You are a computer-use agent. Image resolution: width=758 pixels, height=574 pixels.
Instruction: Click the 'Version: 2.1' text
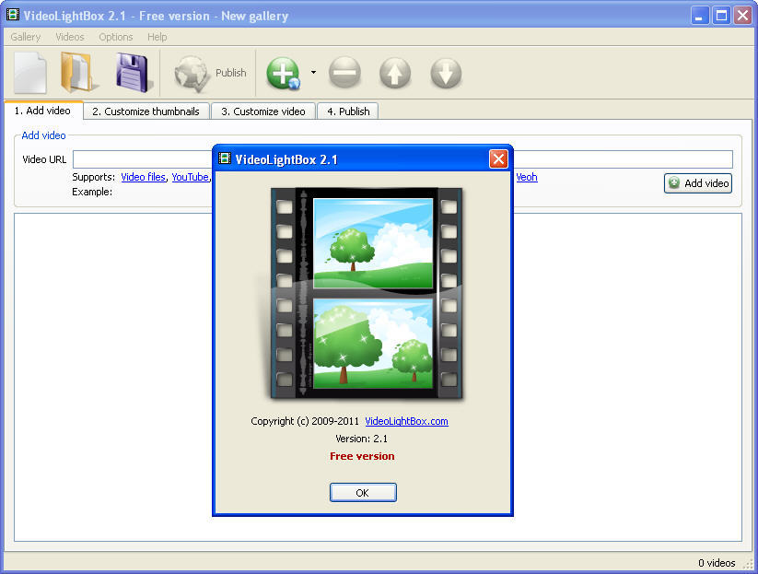362,439
